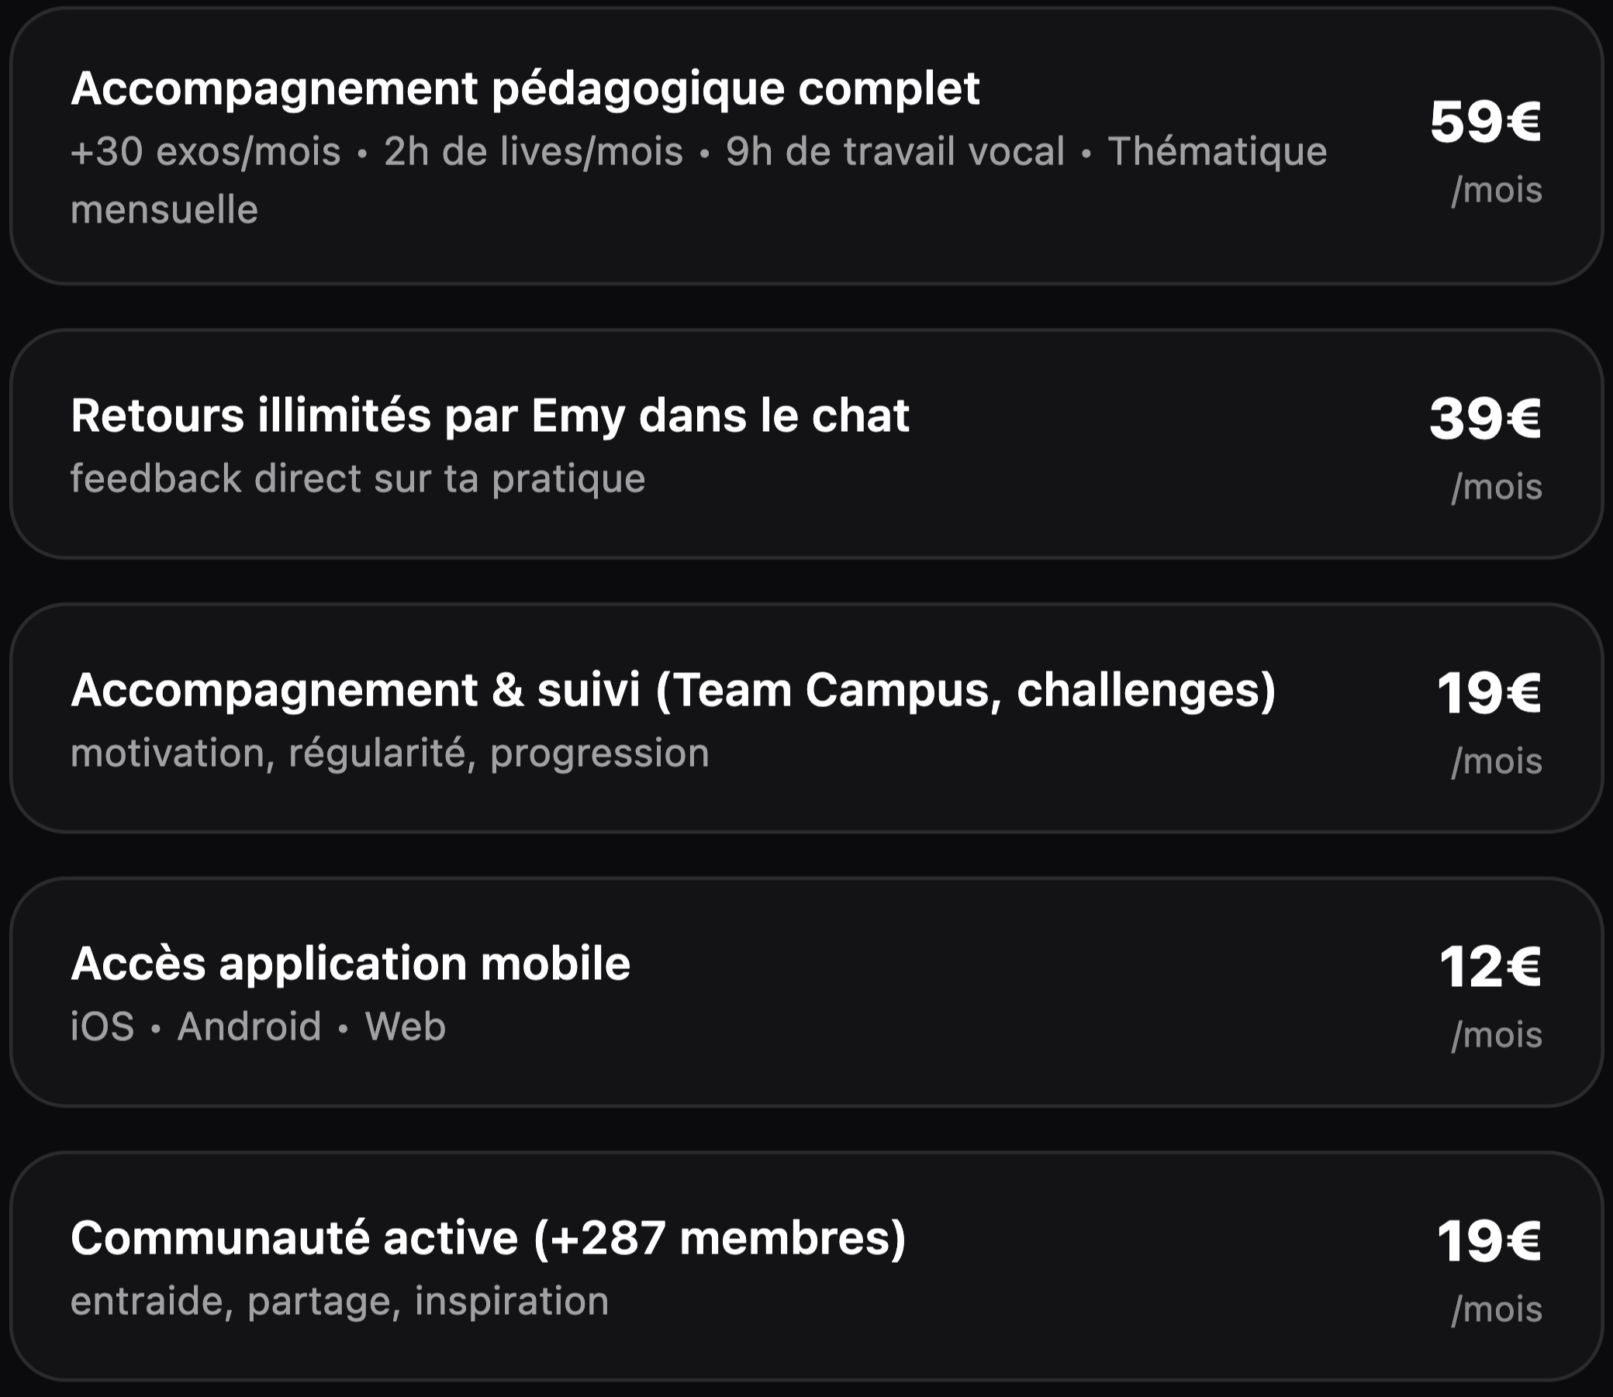Click the 59€ price
The height and width of the screenshot is (1397, 1613).
(1484, 122)
